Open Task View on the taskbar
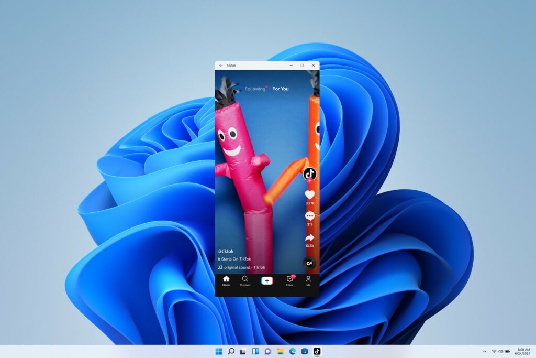The image size is (536, 358). pyautogui.click(x=243, y=351)
